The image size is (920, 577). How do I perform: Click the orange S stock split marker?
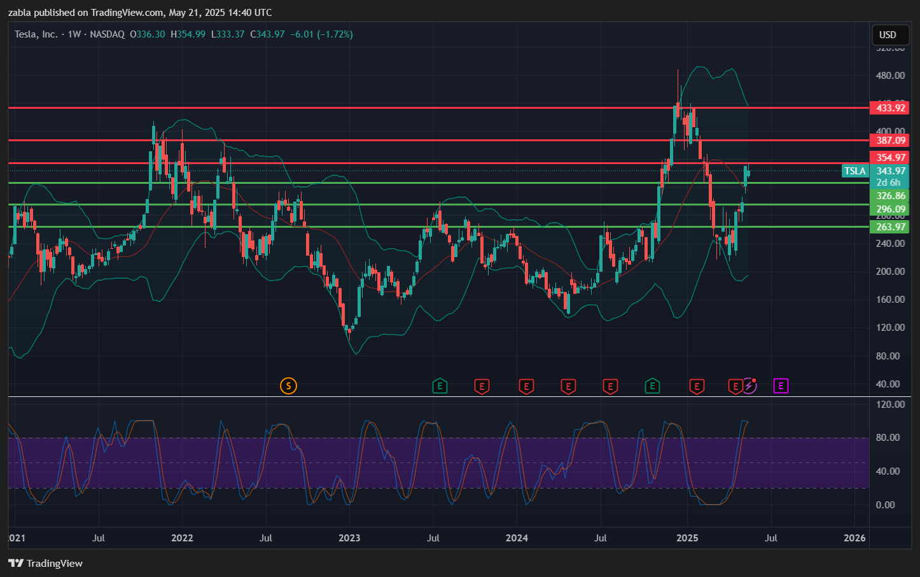[x=288, y=386]
